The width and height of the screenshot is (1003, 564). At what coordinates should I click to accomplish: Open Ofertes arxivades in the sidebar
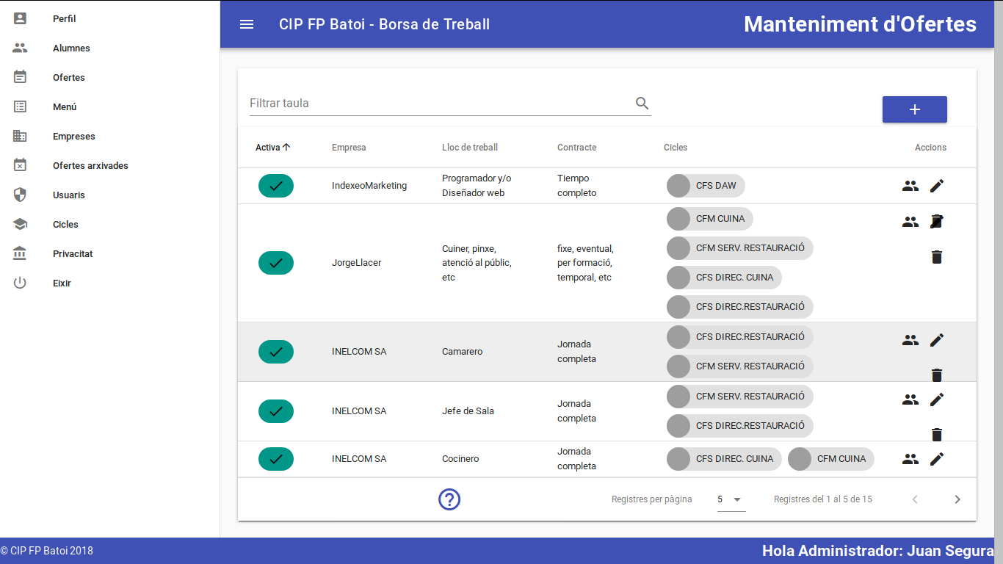(90, 166)
